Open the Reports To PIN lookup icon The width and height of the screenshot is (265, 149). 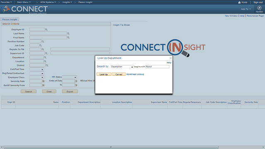point(43,49)
